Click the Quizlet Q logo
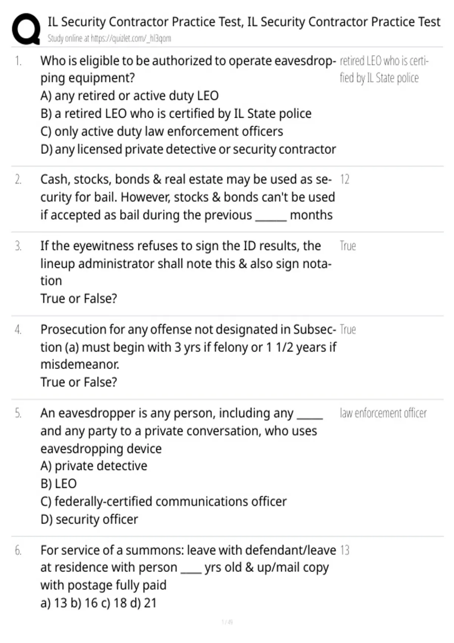This screenshot has width=454, height=643. pos(26,29)
